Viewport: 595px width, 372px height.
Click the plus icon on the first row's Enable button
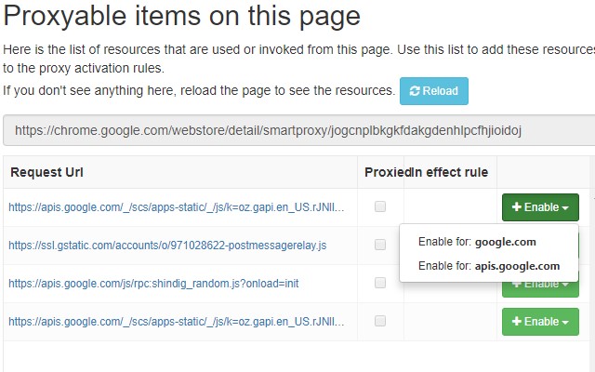click(517, 207)
